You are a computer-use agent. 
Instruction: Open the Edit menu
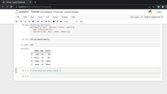click(x=25, y=17)
